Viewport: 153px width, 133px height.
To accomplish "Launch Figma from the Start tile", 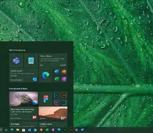I will tap(46, 99).
